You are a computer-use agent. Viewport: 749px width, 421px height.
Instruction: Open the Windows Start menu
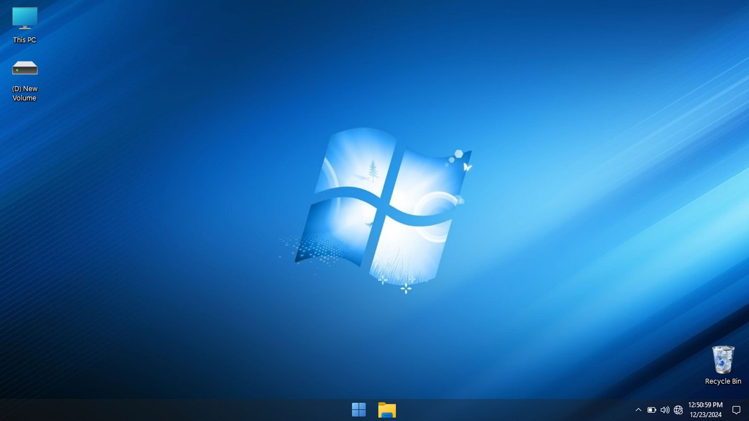pos(359,410)
